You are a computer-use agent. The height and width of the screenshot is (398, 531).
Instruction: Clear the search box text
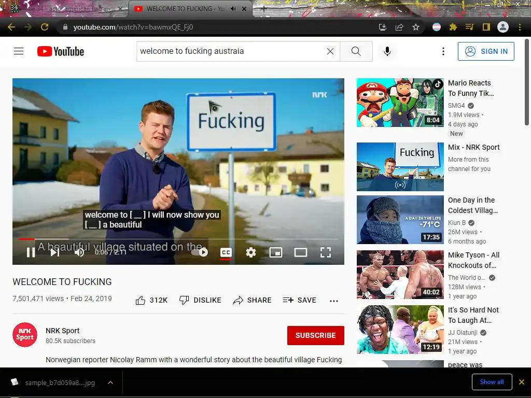tap(330, 51)
